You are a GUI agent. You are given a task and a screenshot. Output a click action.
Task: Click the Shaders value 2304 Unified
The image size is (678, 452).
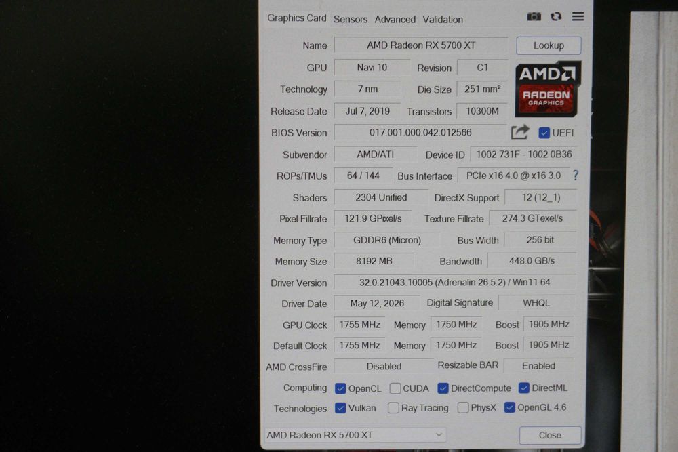click(x=381, y=197)
